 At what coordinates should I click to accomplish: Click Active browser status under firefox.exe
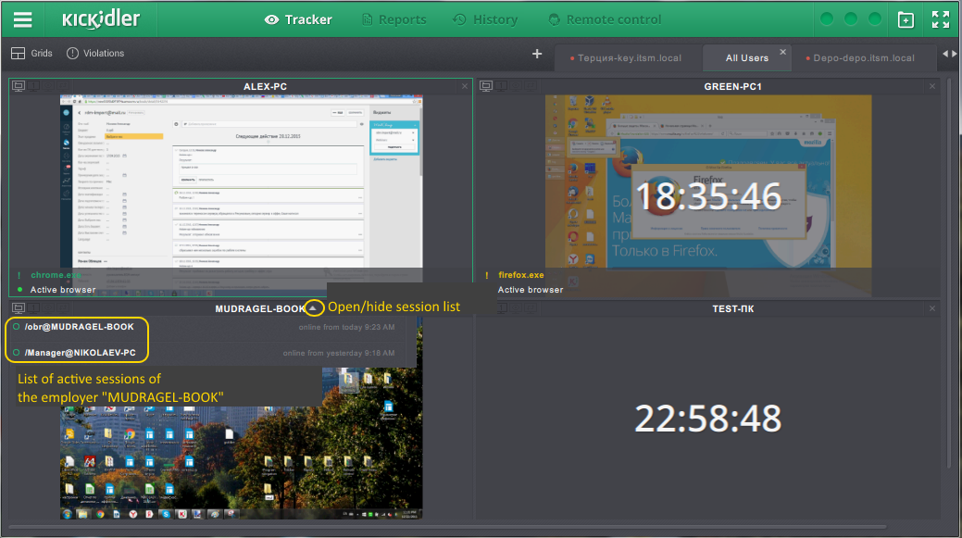click(531, 290)
